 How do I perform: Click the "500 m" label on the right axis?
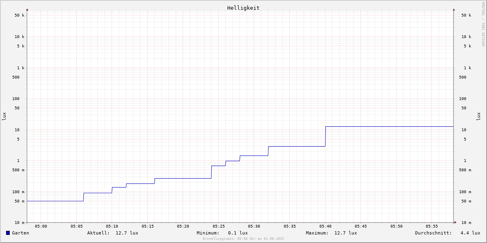[465, 170]
